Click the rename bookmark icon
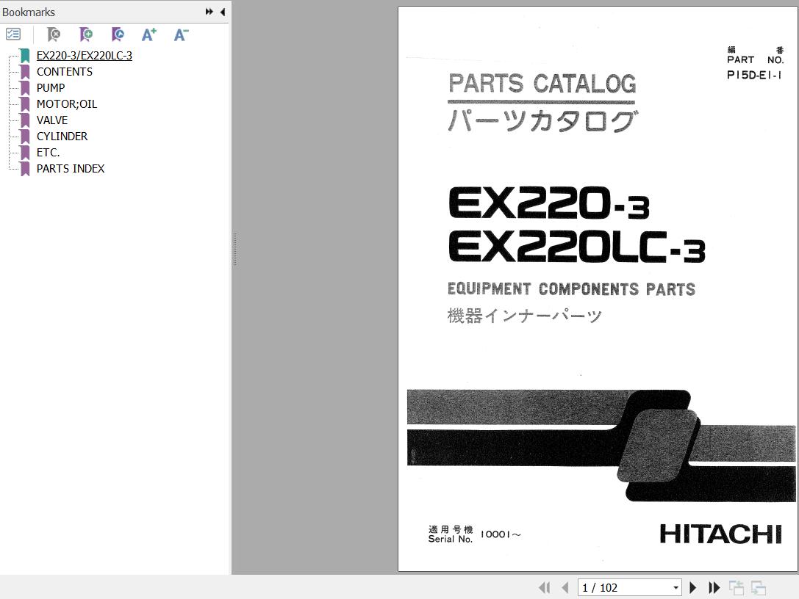Image resolution: width=799 pixels, height=599 pixels. tap(118, 34)
